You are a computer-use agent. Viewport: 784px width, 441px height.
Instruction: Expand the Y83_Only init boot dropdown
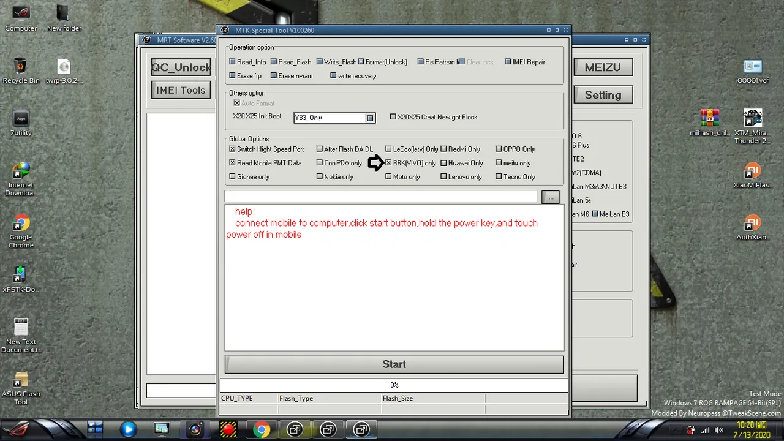[370, 118]
